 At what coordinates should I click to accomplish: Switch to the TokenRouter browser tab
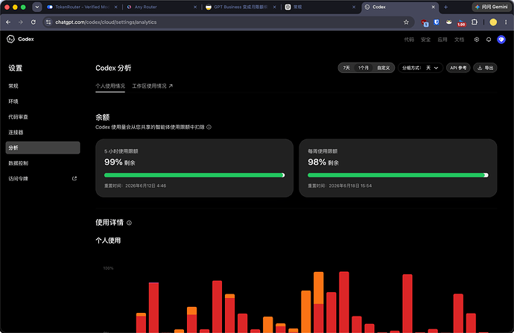82,7
